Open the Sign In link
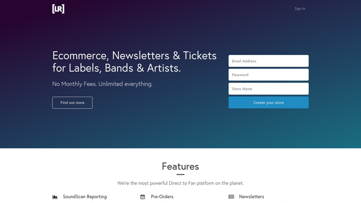 tap(300, 8)
